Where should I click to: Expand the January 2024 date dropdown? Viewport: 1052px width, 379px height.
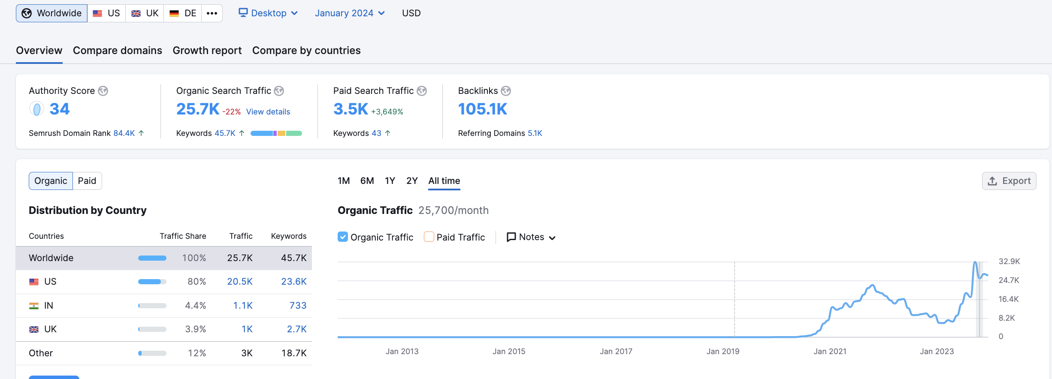(x=349, y=13)
